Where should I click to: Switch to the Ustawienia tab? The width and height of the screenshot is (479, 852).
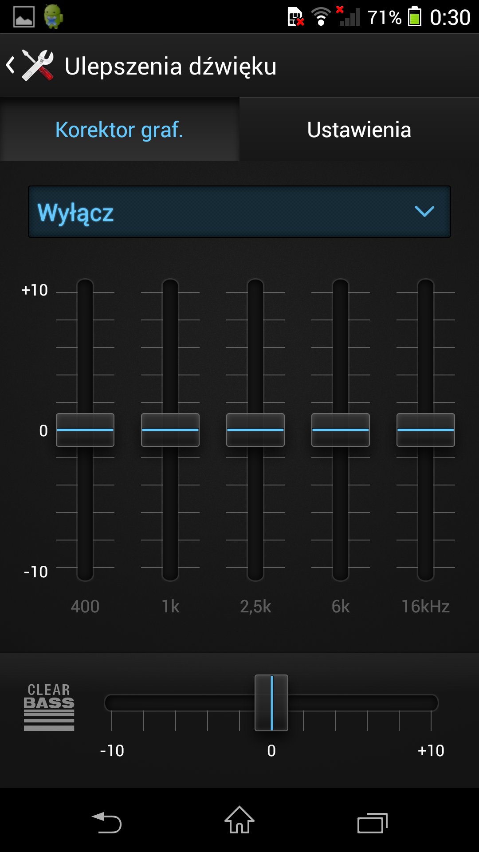359,130
